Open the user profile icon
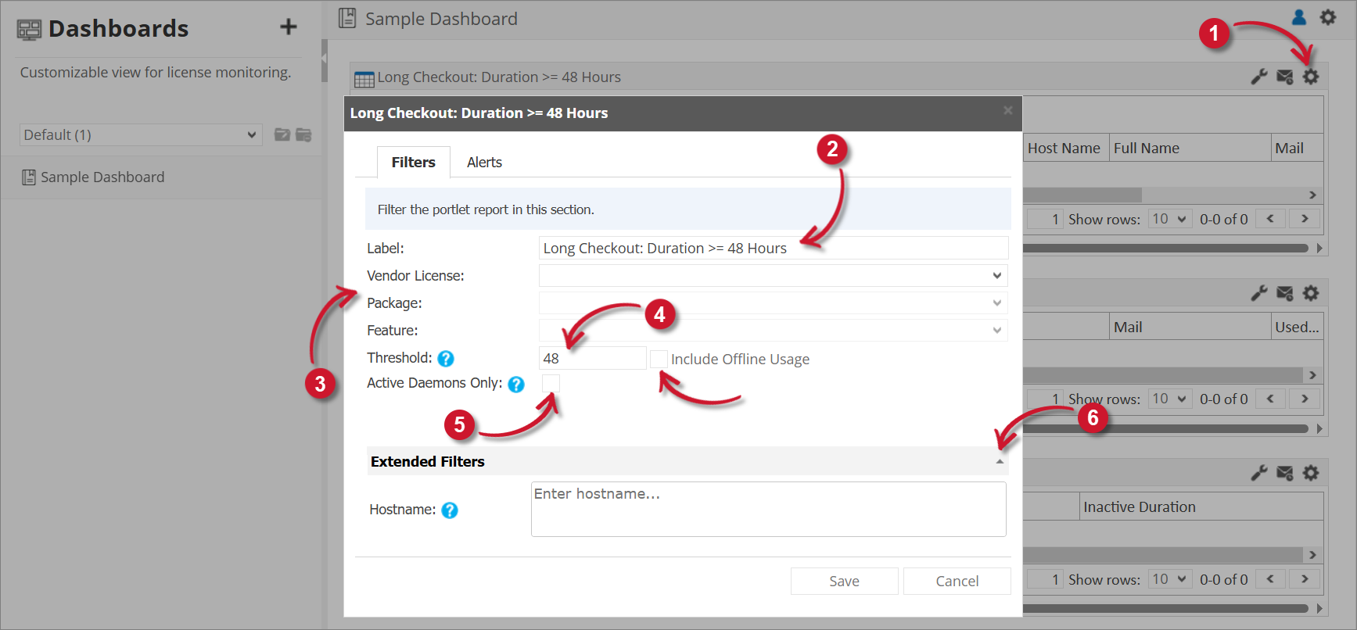 click(x=1299, y=17)
